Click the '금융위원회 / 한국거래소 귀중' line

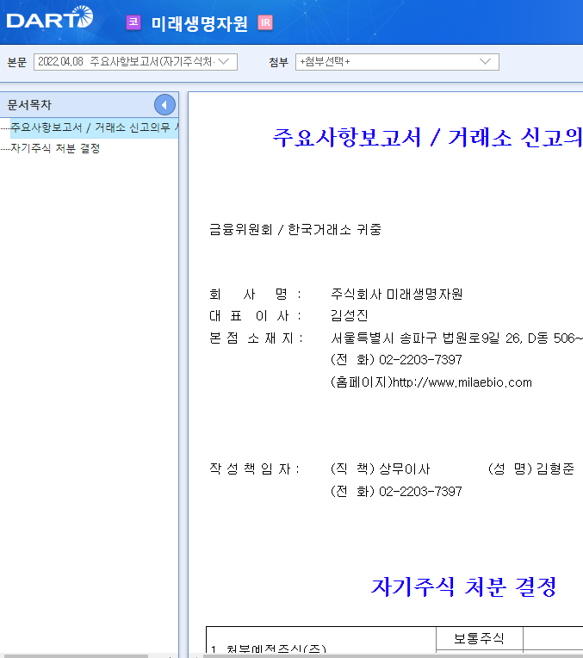coord(295,230)
